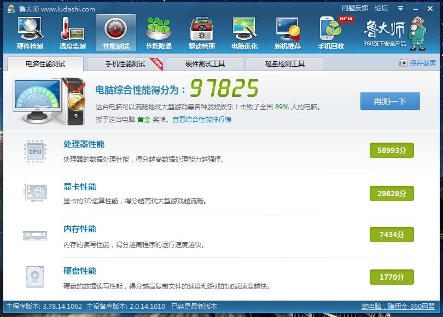Open the title bar dropdown menu arrow
Viewport: 443px width, 317px height.
pos(400,8)
